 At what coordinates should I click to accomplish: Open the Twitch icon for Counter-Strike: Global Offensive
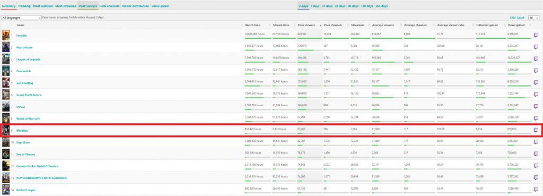pyautogui.click(x=536, y=166)
